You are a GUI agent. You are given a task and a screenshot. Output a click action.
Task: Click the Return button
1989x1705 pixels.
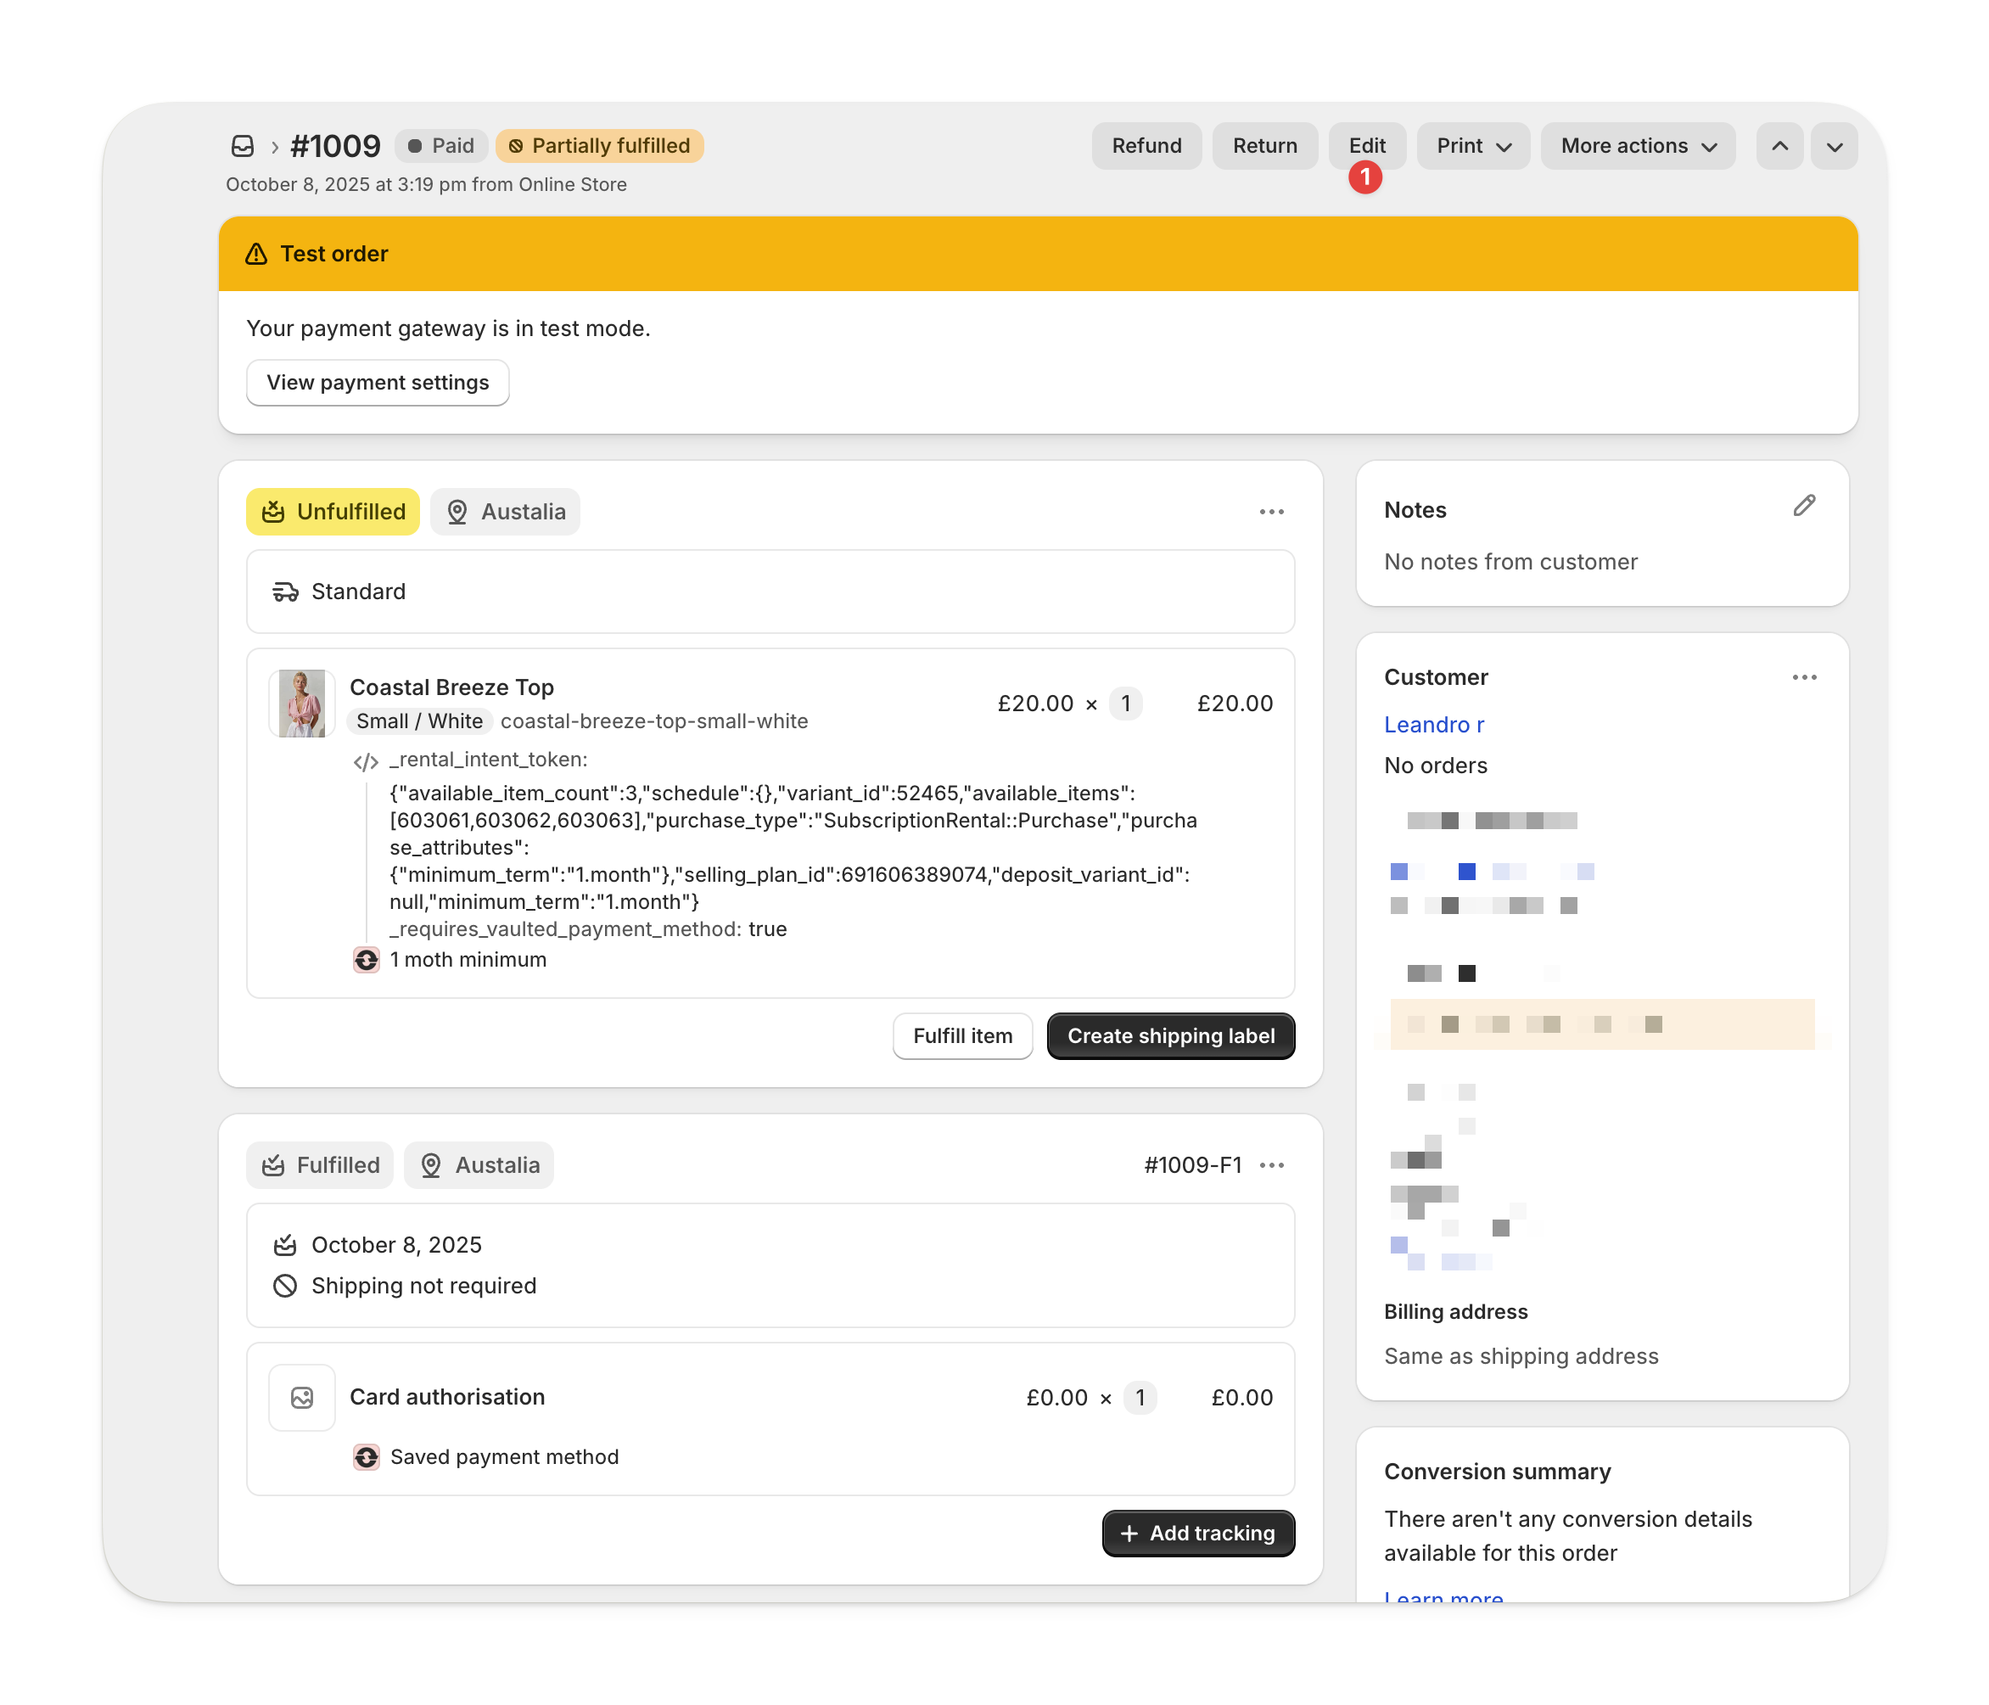click(1264, 146)
